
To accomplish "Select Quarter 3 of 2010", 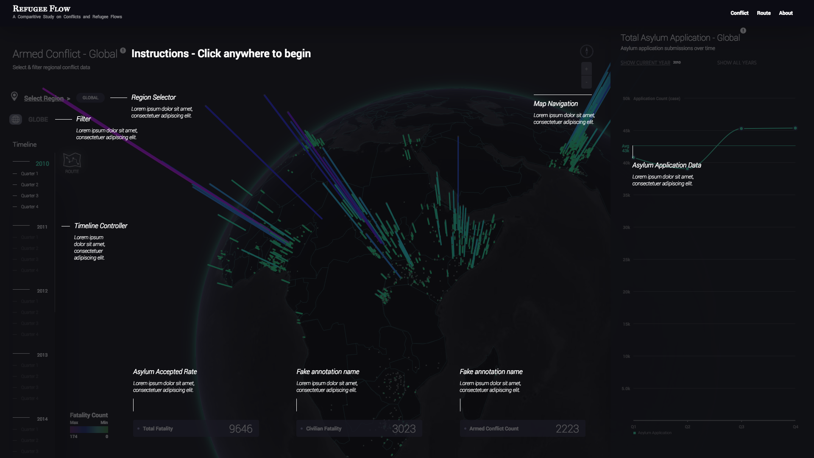I will pos(30,196).
